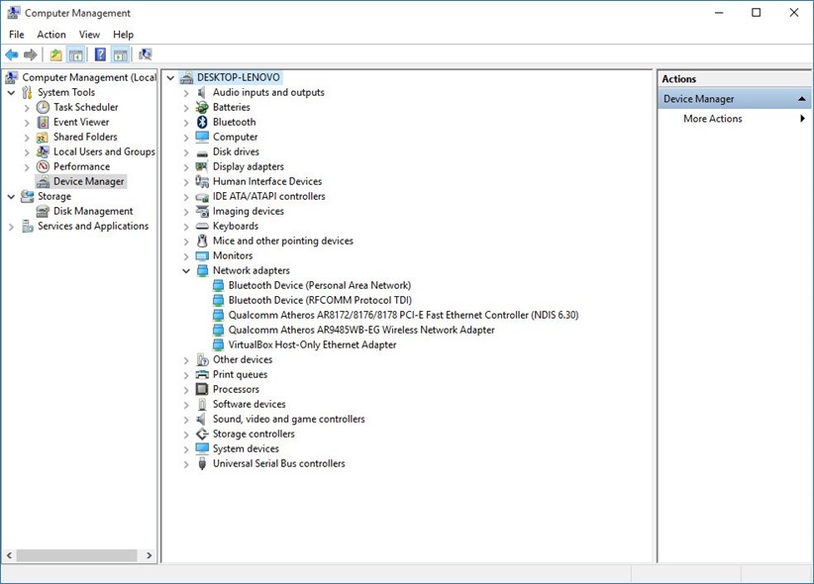The height and width of the screenshot is (584, 814).
Task: Click the Batteries category icon
Action: point(202,107)
